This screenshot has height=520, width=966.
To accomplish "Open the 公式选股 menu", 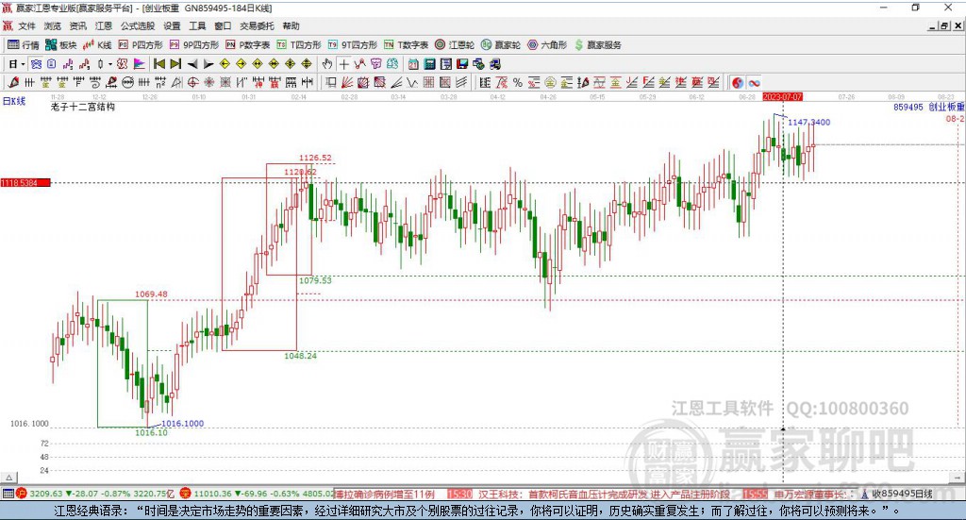I will 138,25.
